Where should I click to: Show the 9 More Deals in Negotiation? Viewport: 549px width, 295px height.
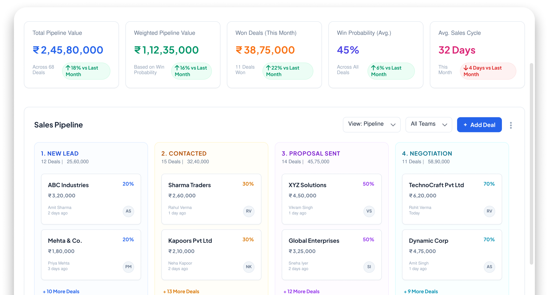tap(421, 291)
